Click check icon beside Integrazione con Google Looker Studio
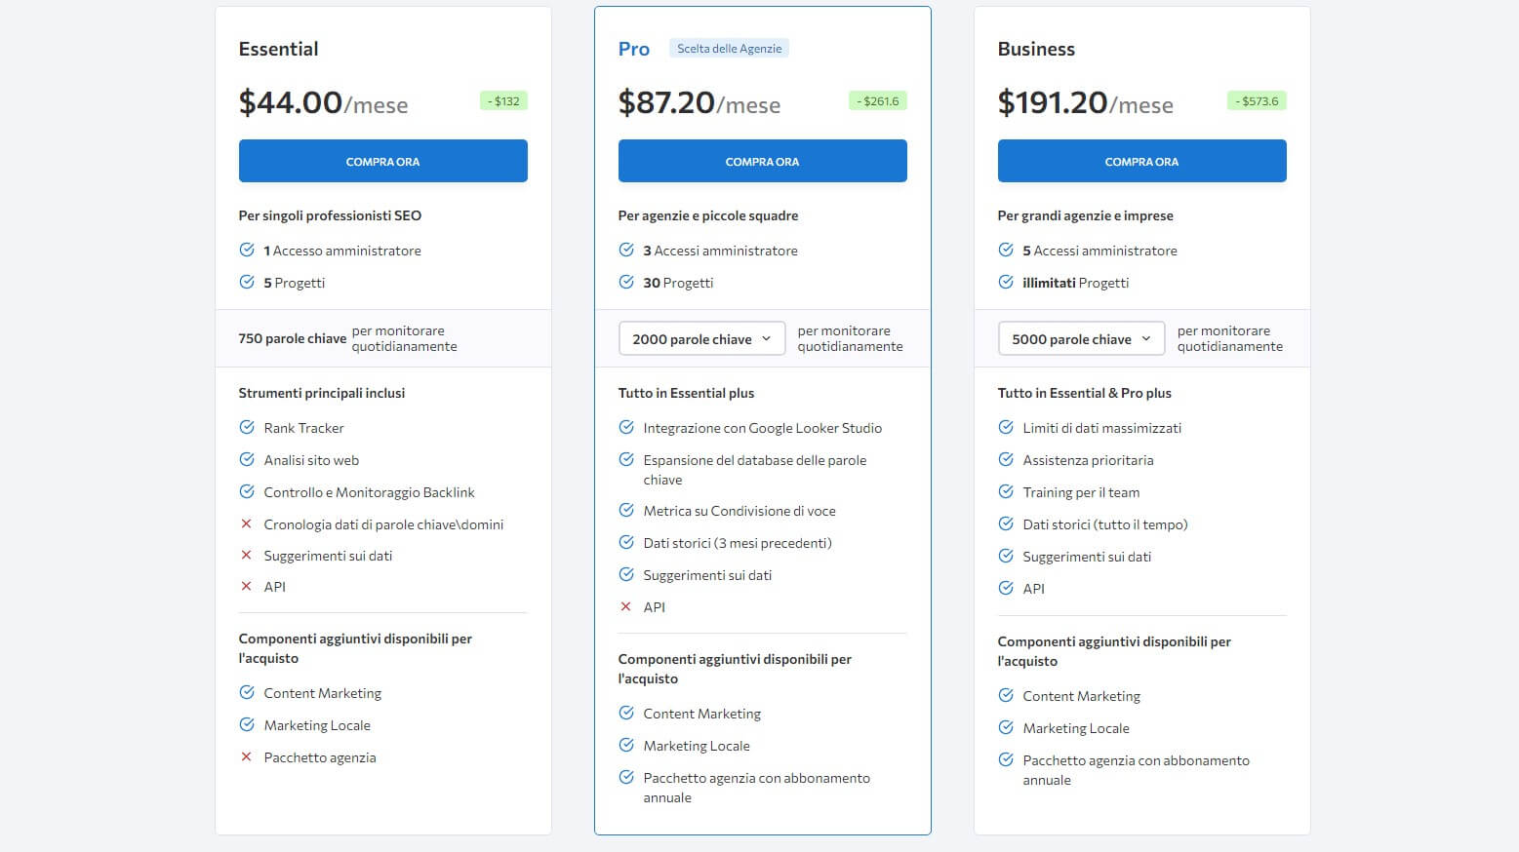 626,427
